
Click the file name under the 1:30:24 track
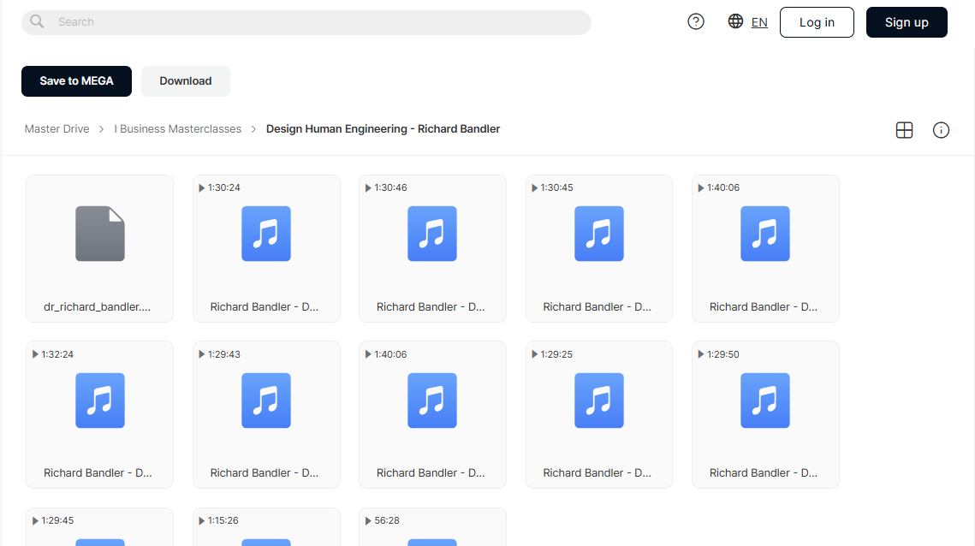pos(265,306)
